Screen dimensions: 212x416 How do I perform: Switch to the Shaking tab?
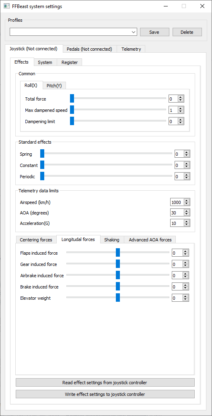(x=112, y=240)
